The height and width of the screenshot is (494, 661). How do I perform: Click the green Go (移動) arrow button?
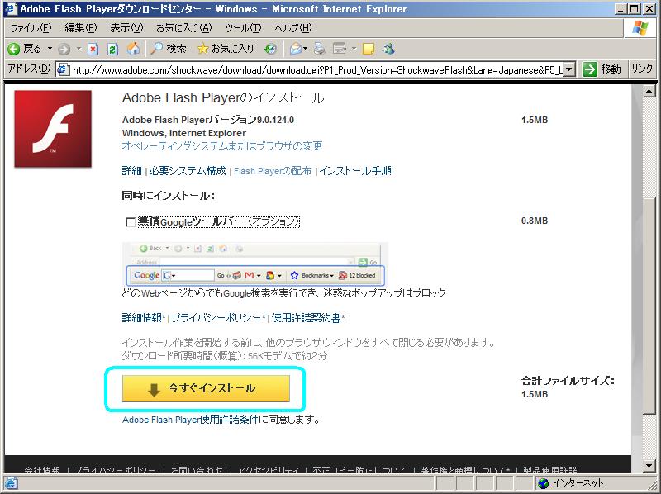coord(602,69)
